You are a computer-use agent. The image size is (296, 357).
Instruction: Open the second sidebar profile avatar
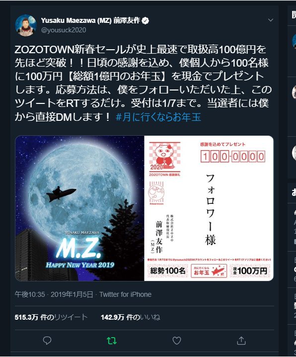pyautogui.click(x=294, y=92)
